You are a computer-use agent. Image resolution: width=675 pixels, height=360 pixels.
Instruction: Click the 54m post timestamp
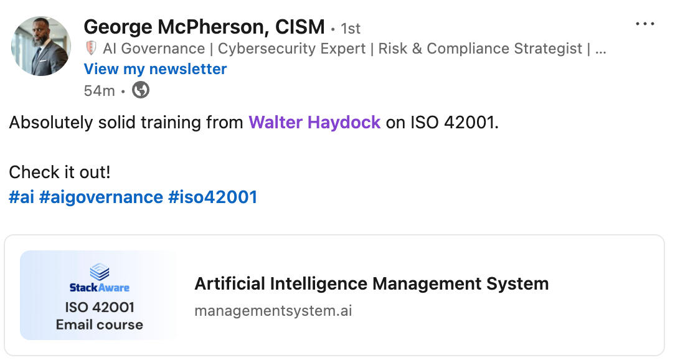(x=99, y=91)
